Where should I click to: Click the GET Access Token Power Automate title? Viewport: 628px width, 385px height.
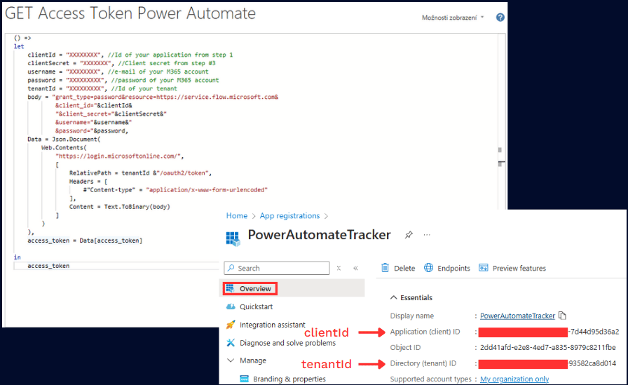130,13
